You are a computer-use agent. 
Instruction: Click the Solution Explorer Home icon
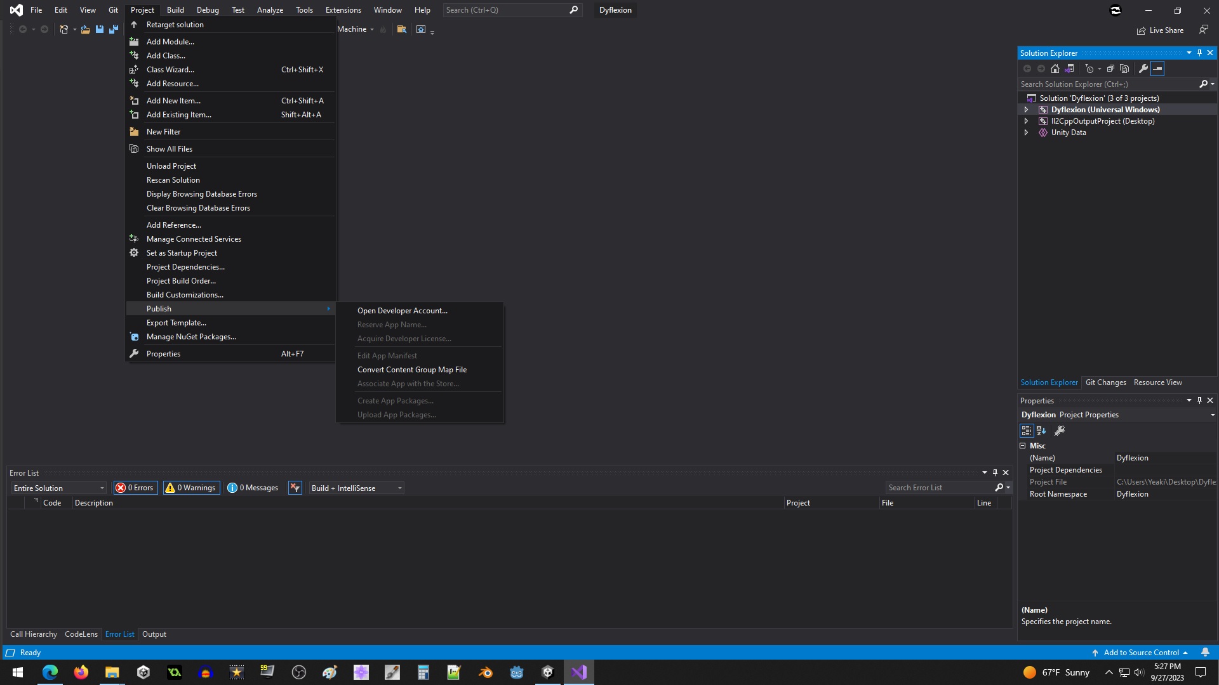point(1055,68)
